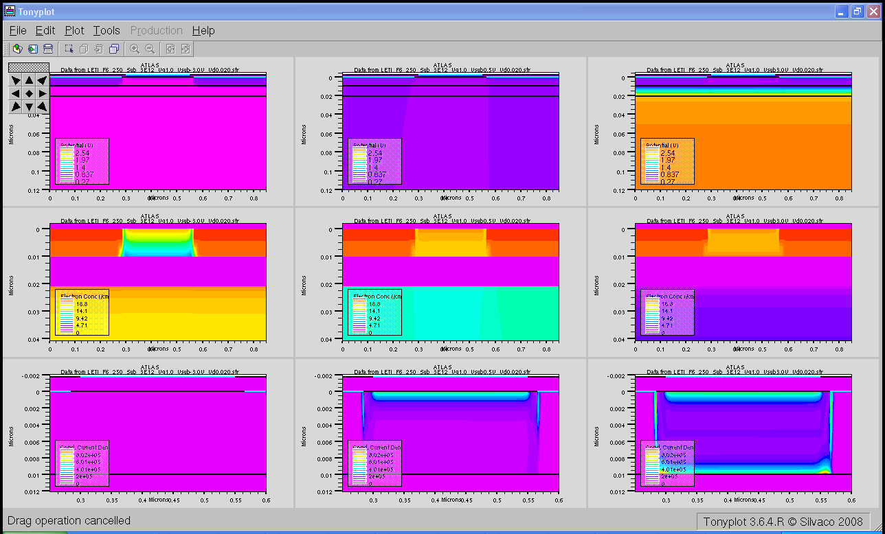
Task: Click the Electron Conc legend in Vsub-3.0V plot
Action: (x=82, y=312)
